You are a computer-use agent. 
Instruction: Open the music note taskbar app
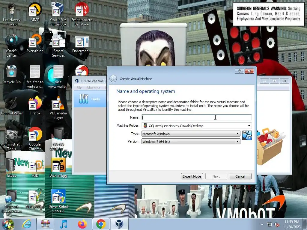64,224
